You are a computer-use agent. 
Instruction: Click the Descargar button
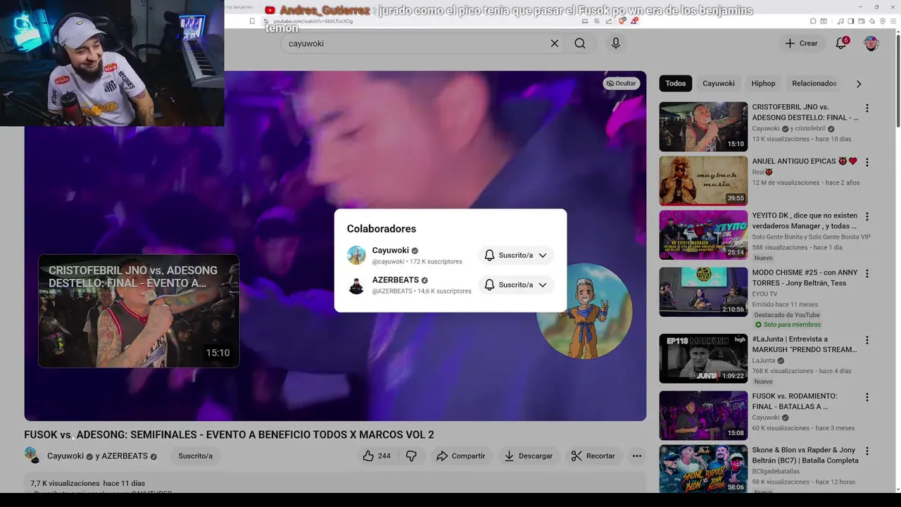click(x=528, y=456)
